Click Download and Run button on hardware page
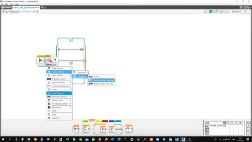Screen dimensions: 252x142 248,129
